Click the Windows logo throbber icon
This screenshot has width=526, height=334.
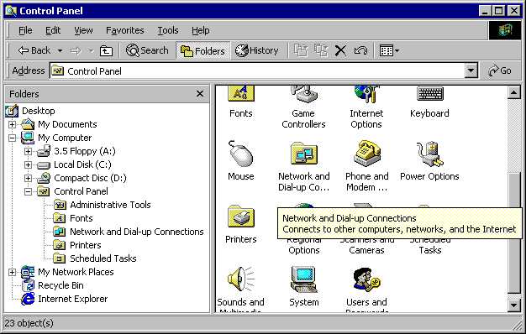pyautogui.click(x=505, y=30)
